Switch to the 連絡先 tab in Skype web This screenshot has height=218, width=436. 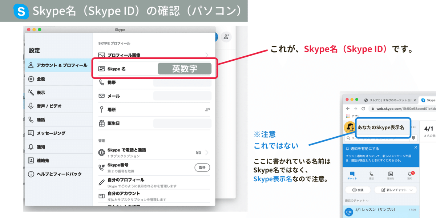[391, 176]
